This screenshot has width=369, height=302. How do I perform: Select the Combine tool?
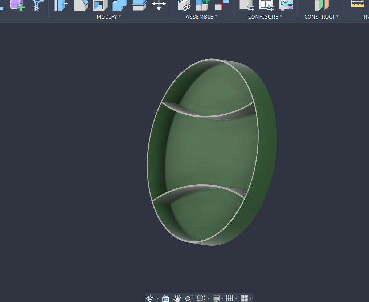coord(120,5)
